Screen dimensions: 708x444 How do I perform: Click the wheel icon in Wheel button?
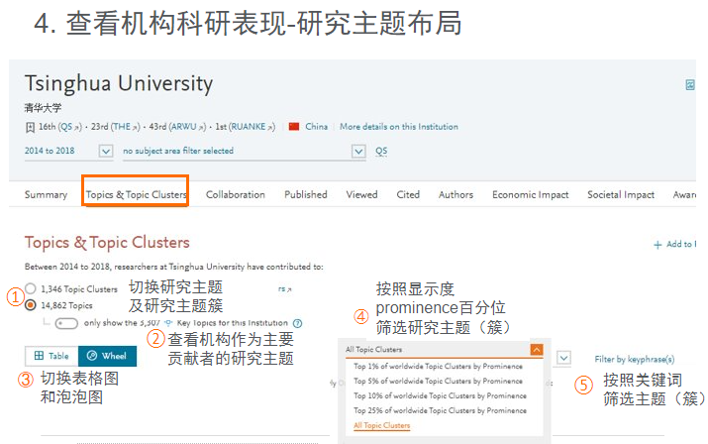point(92,356)
